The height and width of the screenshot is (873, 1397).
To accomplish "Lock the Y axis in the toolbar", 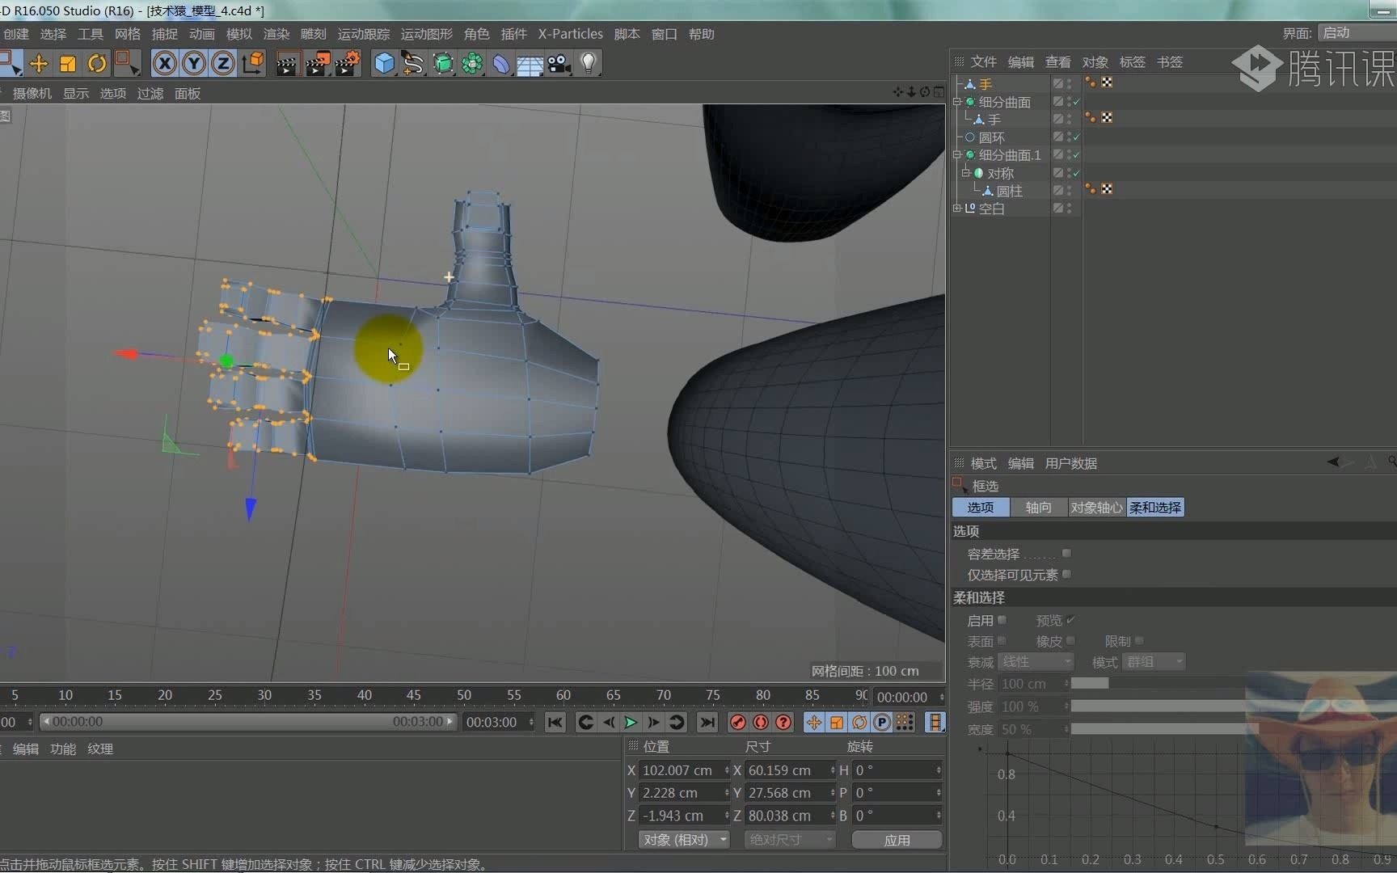I will tap(193, 63).
